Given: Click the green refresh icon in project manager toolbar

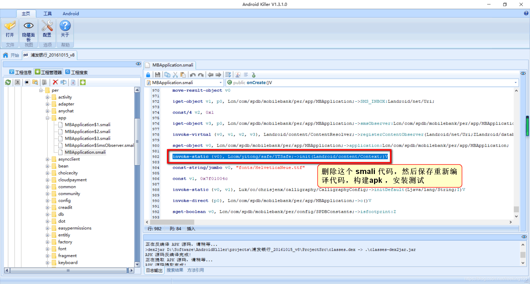Looking at the screenshot, I should 8,82.
